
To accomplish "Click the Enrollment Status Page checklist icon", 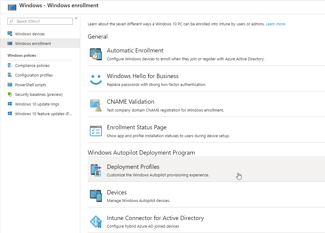I will [x=96, y=131].
